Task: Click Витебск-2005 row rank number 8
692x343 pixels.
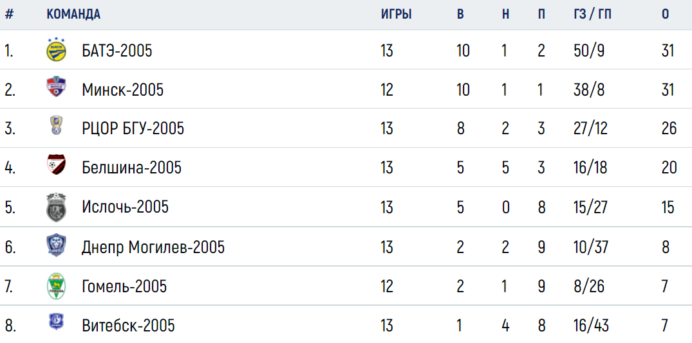Action: (10, 326)
